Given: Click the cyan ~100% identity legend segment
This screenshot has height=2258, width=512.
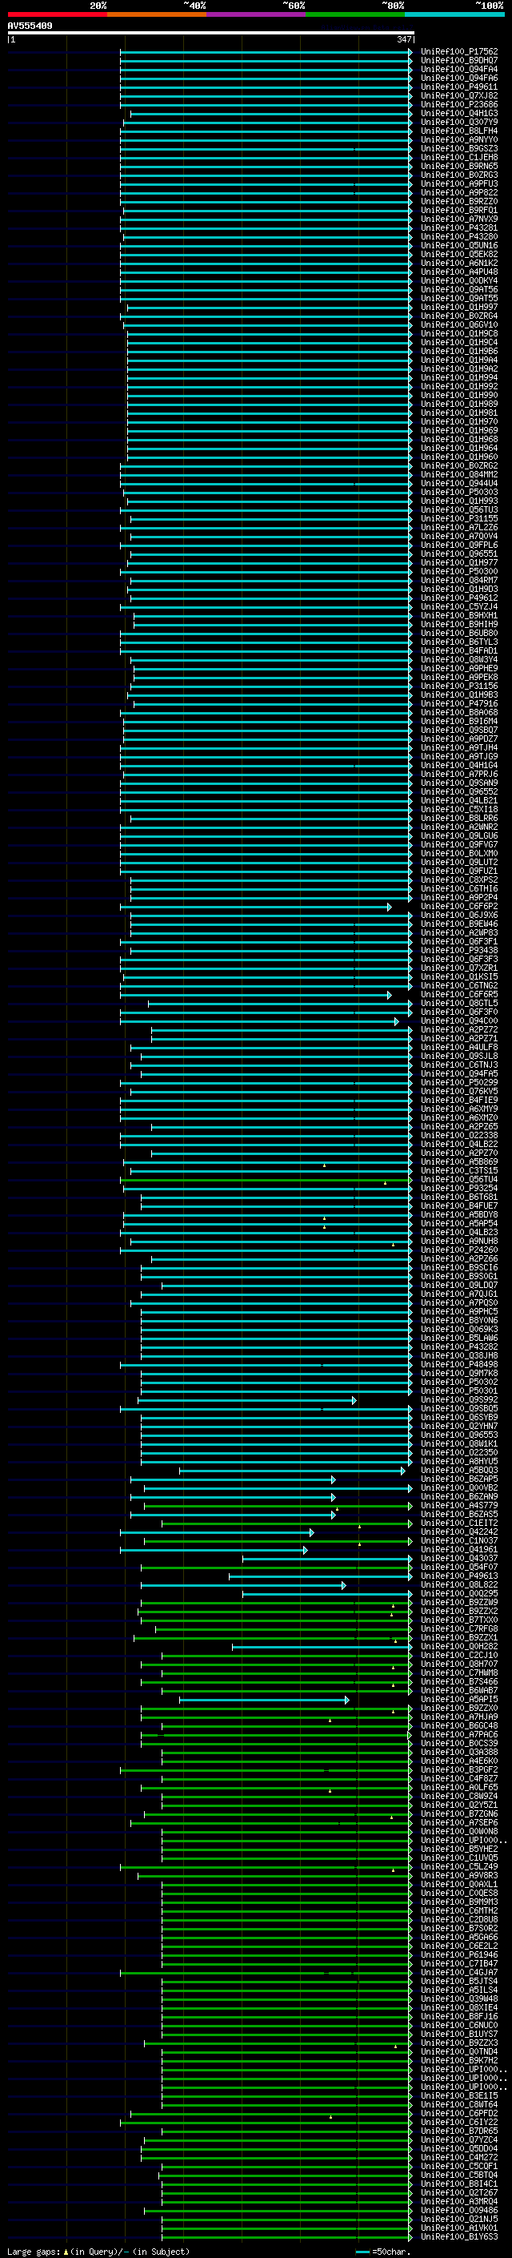Looking at the screenshot, I should 454,15.
